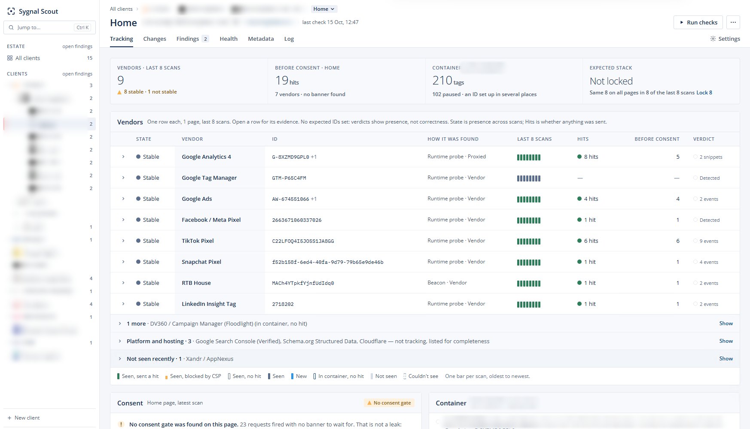Open the All clients grid icon
The image size is (750, 429).
pos(10,58)
